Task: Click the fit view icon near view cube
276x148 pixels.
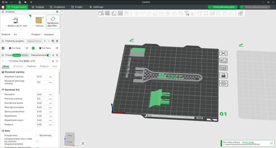Action: (83, 144)
